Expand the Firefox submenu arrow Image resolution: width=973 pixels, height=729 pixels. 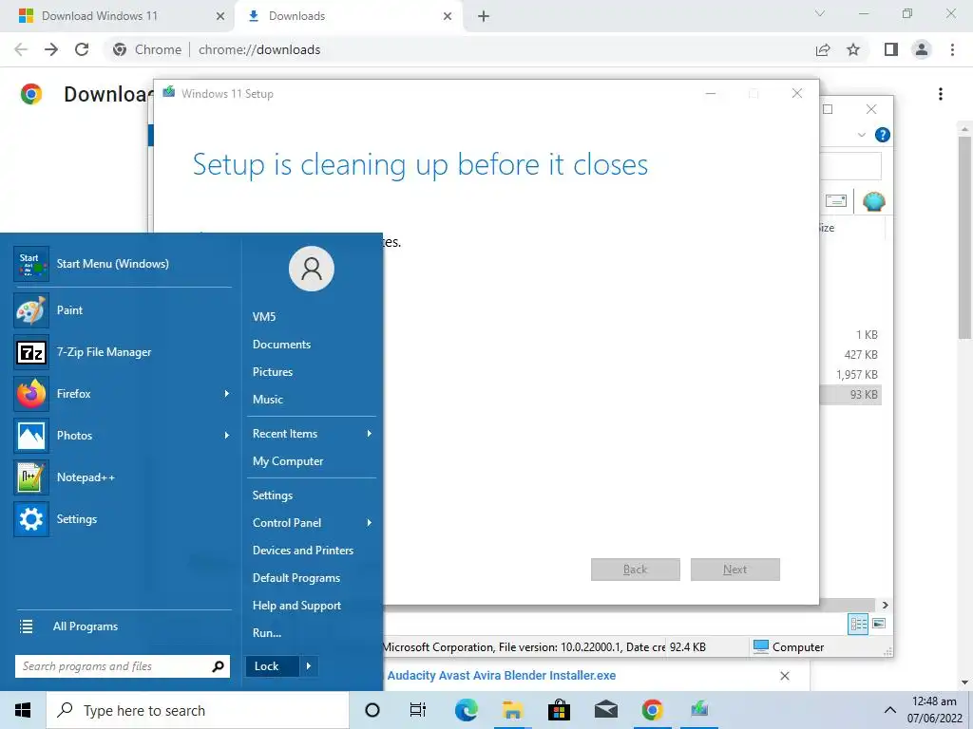click(x=226, y=394)
